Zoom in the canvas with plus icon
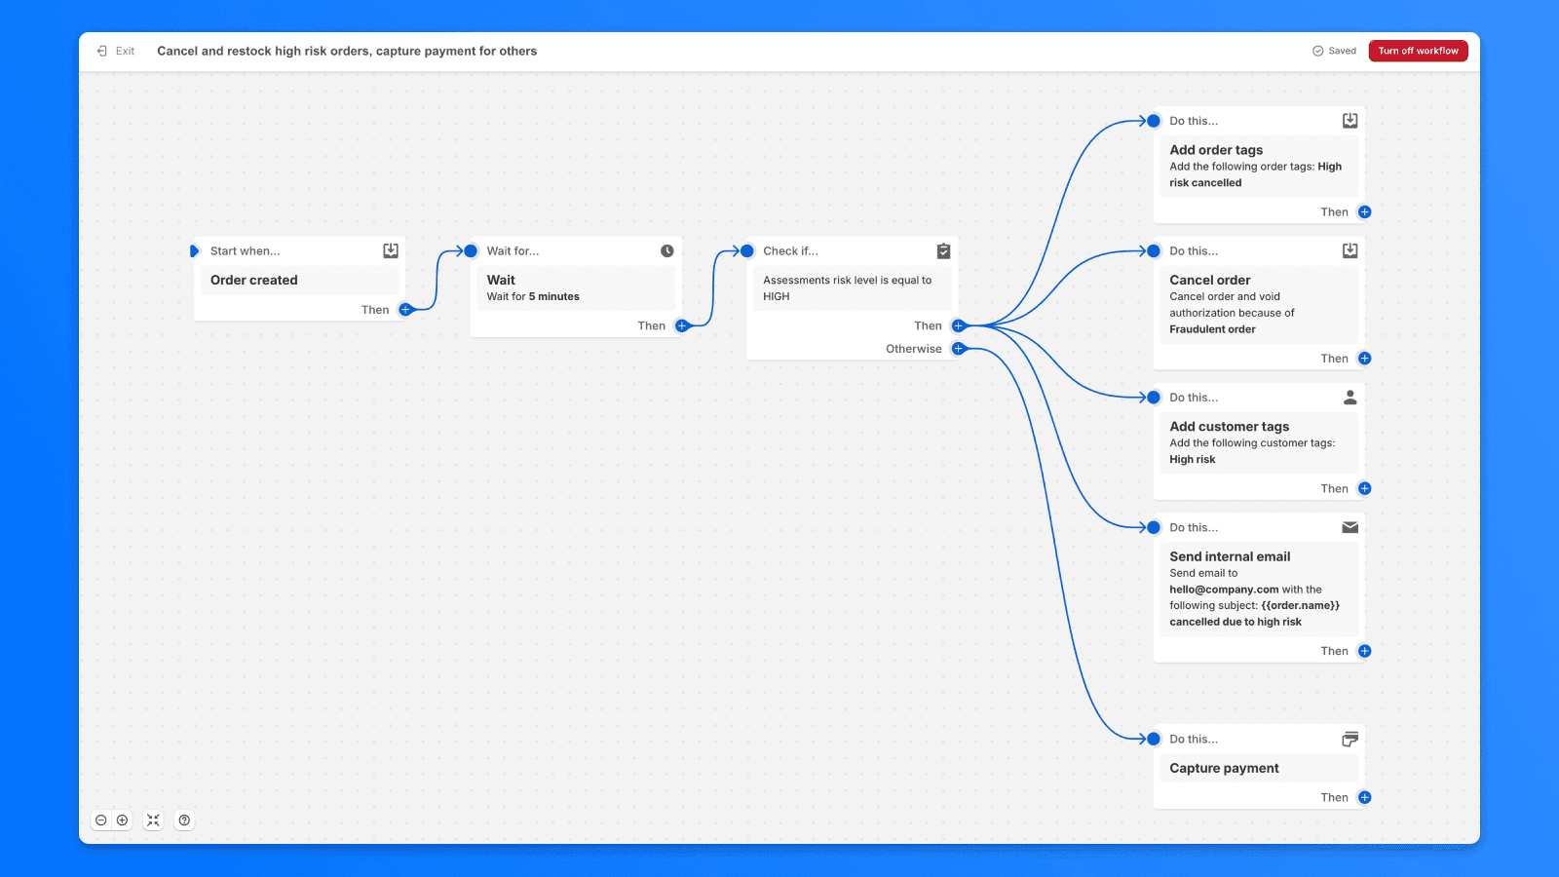Screen dimensions: 1559x877 pos(123,820)
